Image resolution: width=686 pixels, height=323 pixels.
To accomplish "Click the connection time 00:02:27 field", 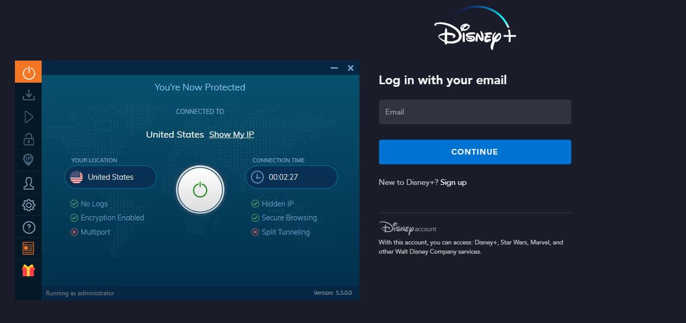I will (292, 177).
